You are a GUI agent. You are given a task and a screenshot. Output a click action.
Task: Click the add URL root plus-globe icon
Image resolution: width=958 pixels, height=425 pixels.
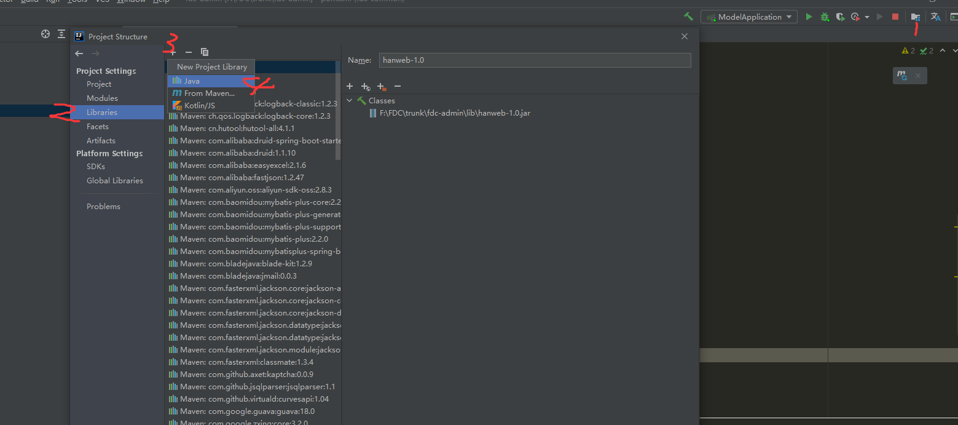point(366,87)
